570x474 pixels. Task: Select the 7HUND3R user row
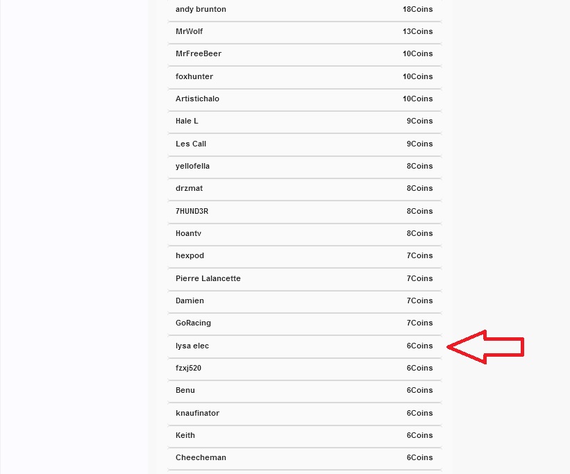[x=305, y=211]
